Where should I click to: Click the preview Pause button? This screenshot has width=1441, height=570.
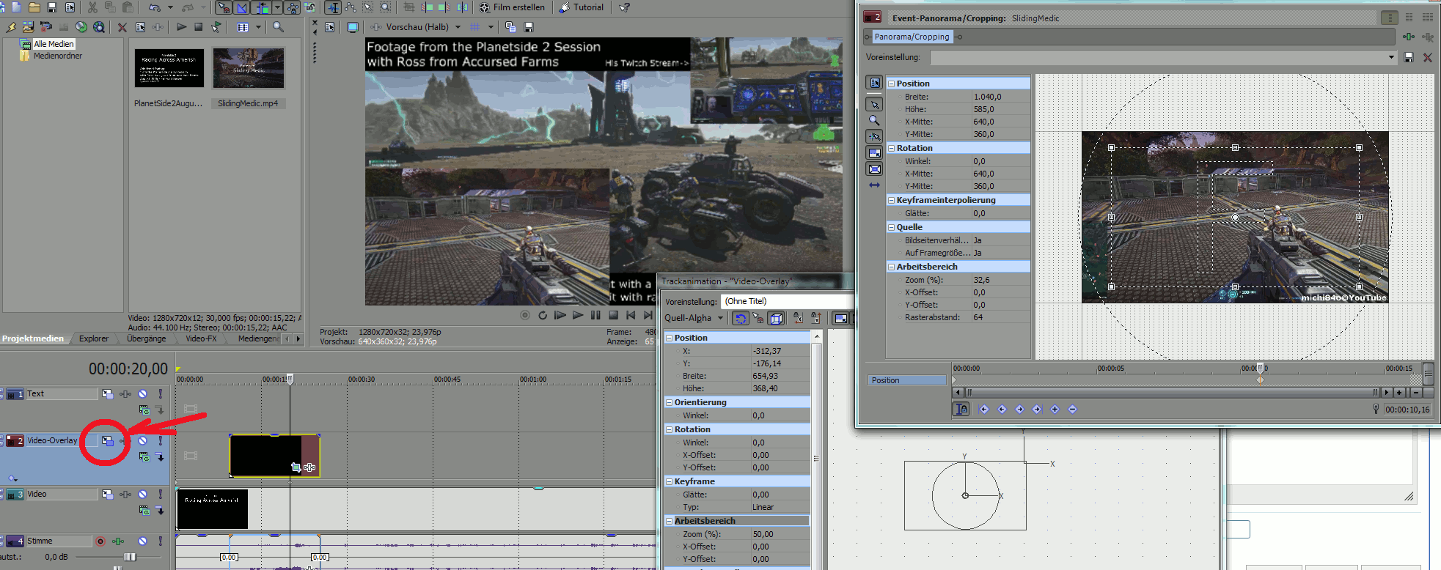coord(595,315)
